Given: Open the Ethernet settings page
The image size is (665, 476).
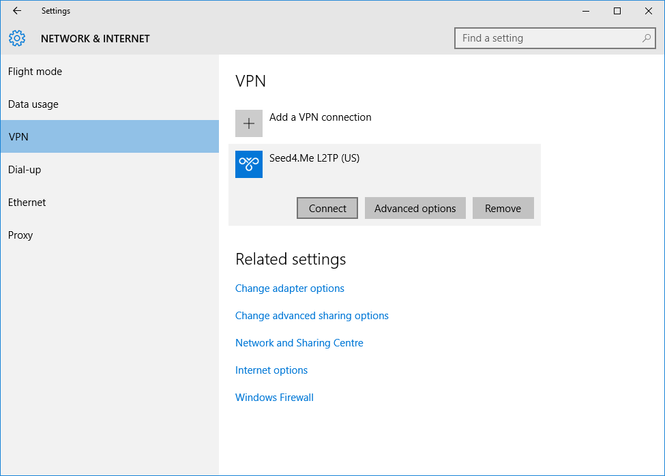Looking at the screenshot, I should (27, 202).
